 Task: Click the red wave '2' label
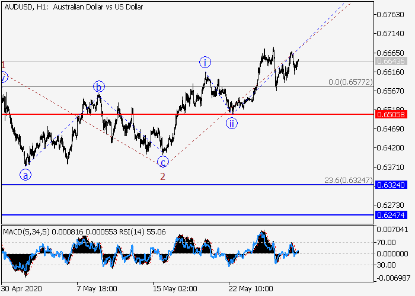tap(162, 176)
